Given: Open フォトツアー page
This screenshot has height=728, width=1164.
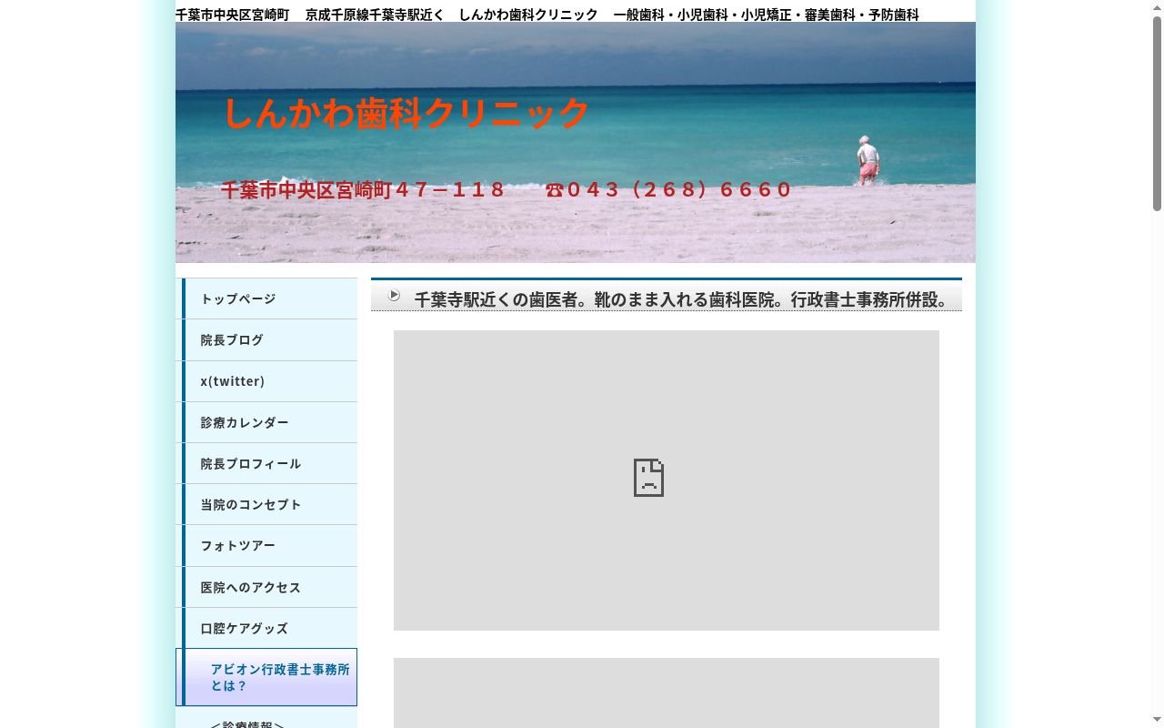Looking at the screenshot, I should 266,545.
